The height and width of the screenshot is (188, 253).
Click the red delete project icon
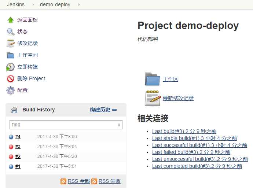coord(11,79)
